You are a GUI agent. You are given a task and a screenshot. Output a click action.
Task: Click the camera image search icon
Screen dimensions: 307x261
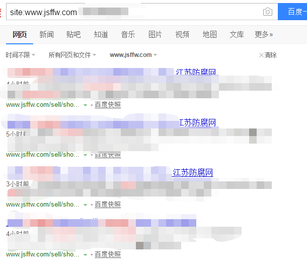click(x=268, y=12)
